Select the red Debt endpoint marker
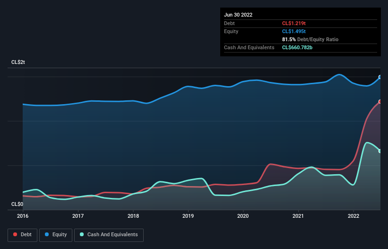Screen dimensions: 388x249 click(x=380, y=102)
